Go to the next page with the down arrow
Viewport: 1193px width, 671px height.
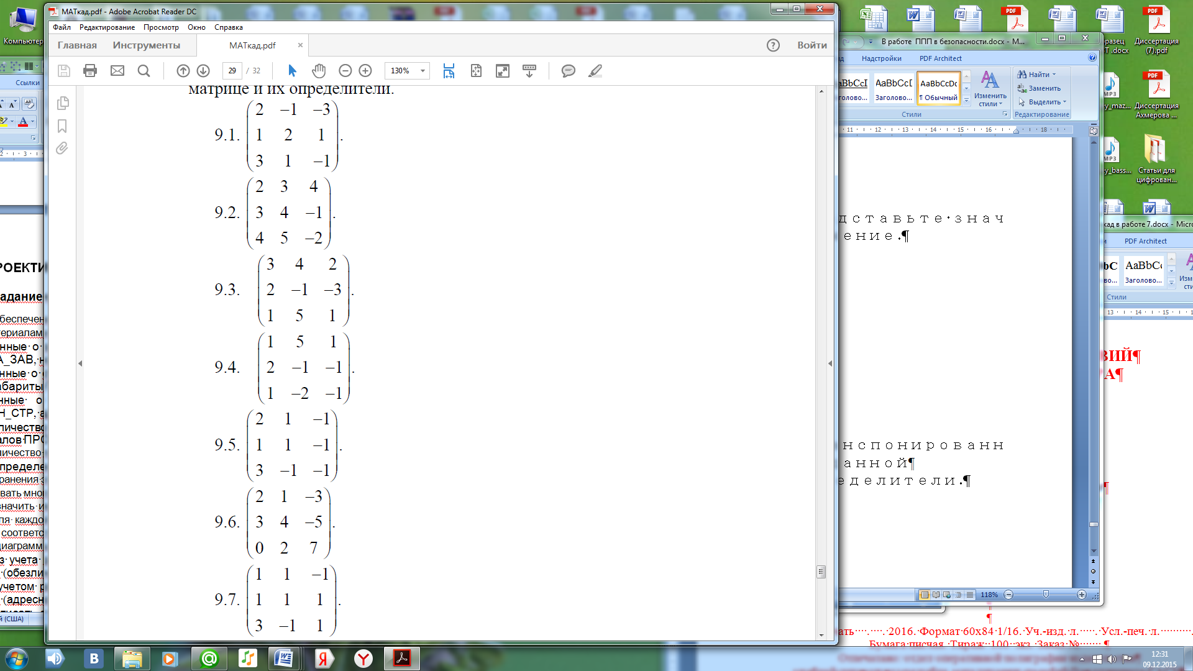tap(203, 71)
